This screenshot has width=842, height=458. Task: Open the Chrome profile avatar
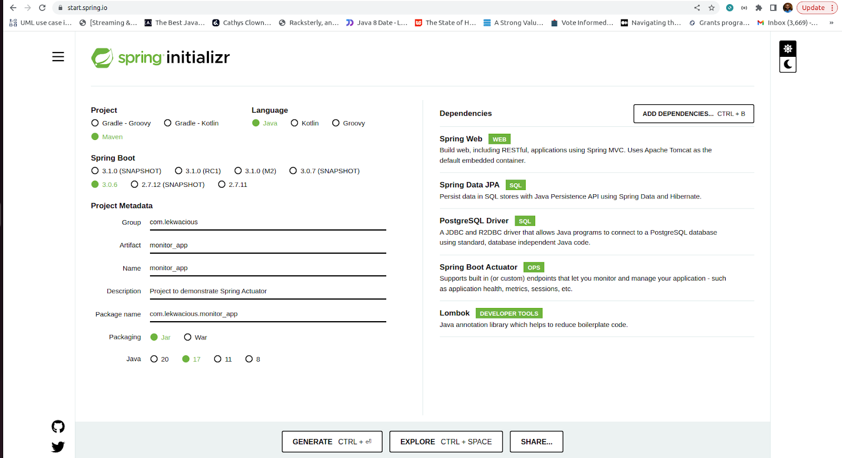(788, 8)
